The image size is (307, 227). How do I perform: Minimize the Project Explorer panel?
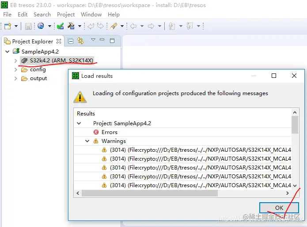pyautogui.click(x=102, y=40)
